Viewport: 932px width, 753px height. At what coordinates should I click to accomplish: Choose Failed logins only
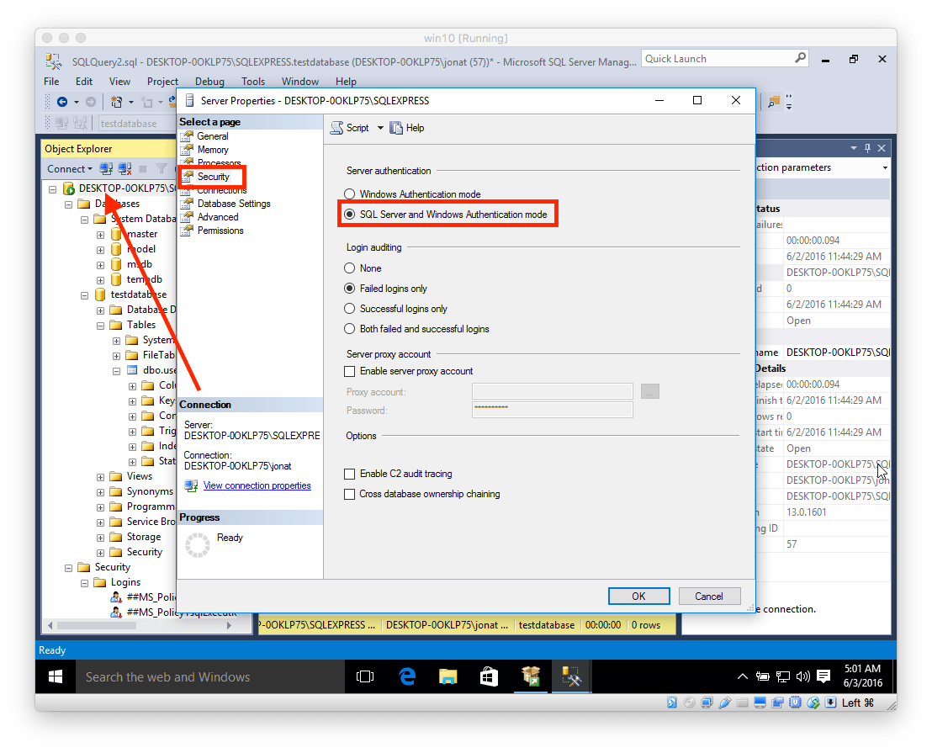point(350,289)
